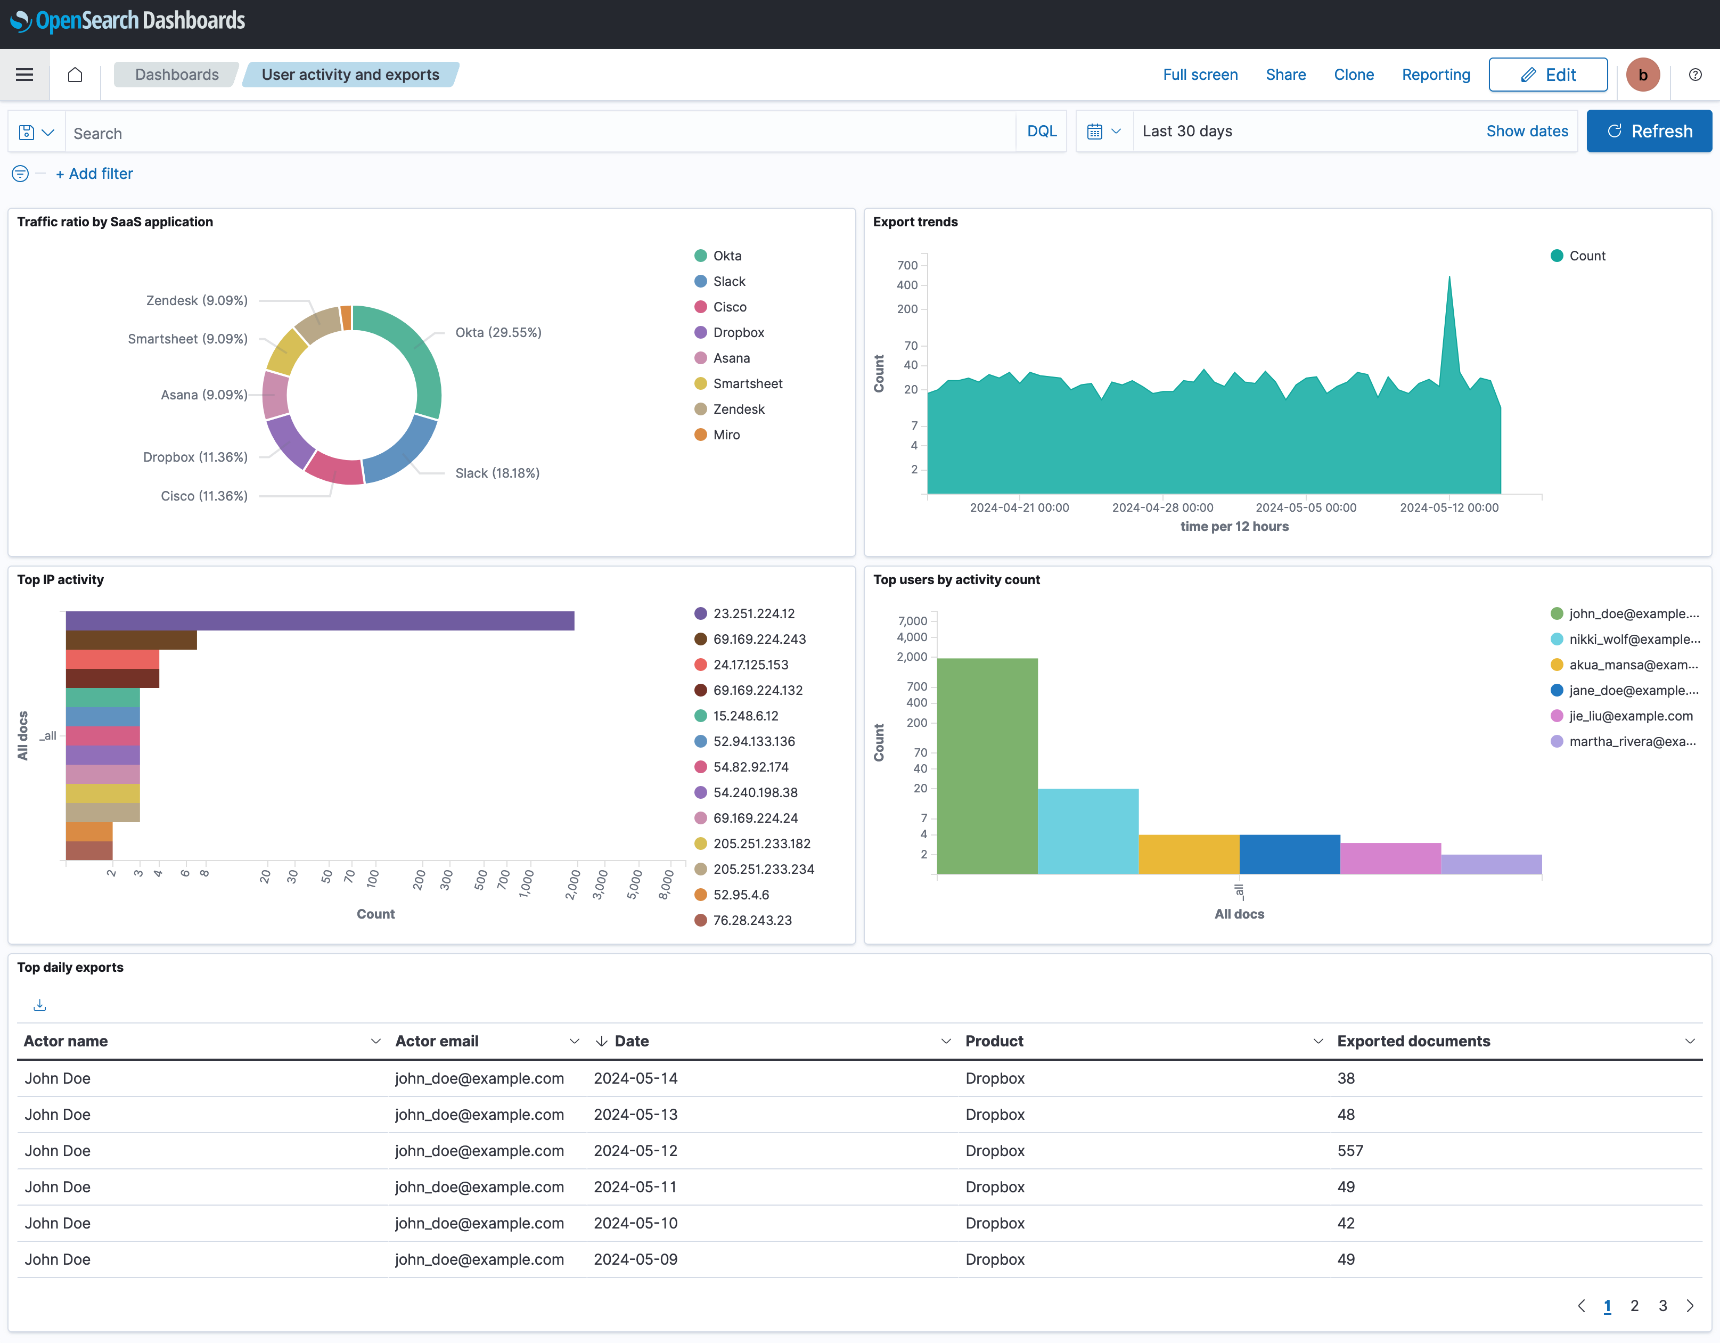The image size is (1720, 1343).
Task: Open the hamburger navigation menu
Action: pyautogui.click(x=24, y=75)
